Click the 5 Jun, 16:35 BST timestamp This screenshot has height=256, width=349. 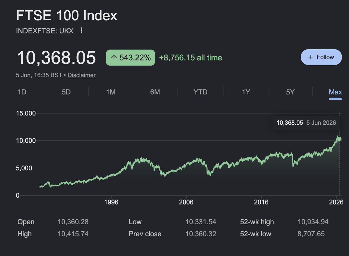(x=39, y=75)
